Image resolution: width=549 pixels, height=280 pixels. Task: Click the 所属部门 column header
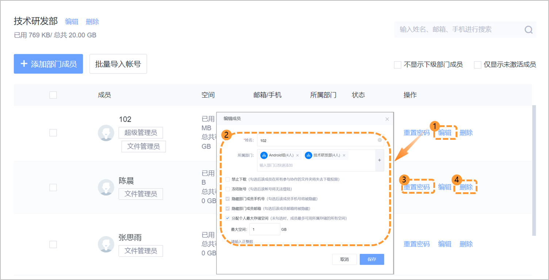[x=323, y=95]
